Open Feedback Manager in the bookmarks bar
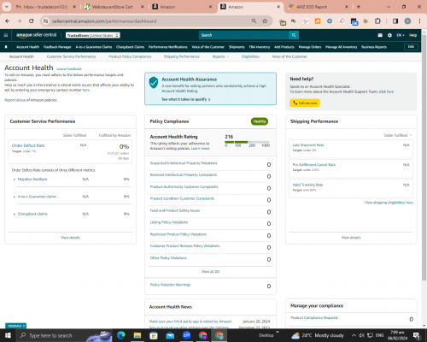This screenshot has width=427, height=342. pos(57,47)
